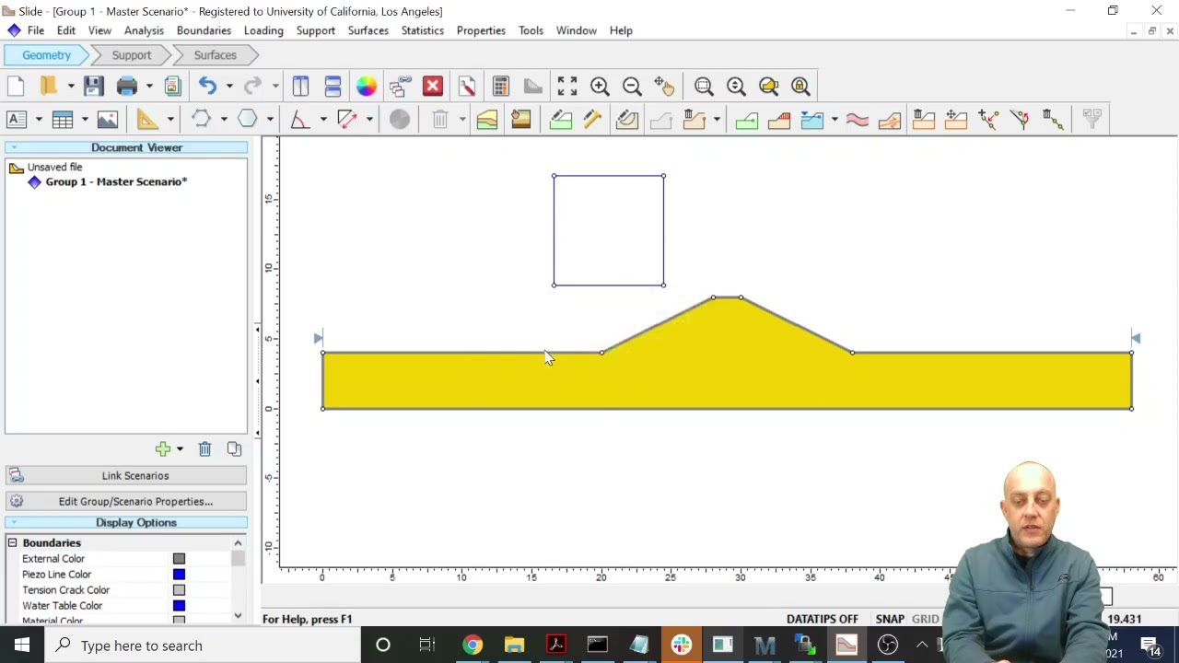The width and height of the screenshot is (1179, 663).
Task: Click the duplicate scenario icon
Action: [234, 449]
